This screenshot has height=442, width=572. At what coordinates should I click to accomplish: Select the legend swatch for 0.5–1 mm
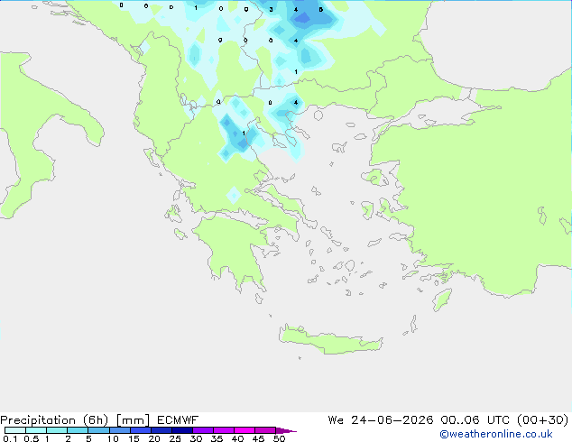(x=36, y=430)
